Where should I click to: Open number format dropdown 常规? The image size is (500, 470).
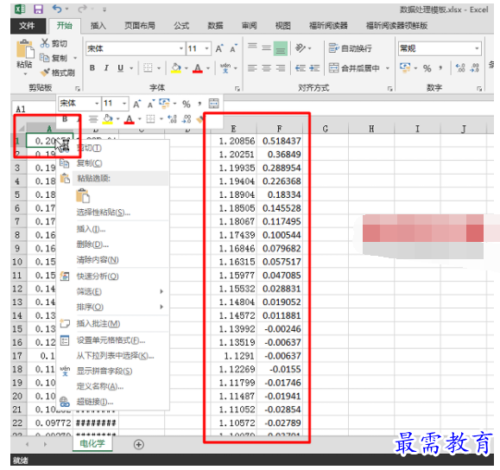coord(477,49)
